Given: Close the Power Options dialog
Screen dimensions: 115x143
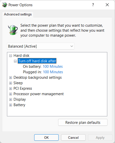Looking at the screenshot, I should 107,5.
